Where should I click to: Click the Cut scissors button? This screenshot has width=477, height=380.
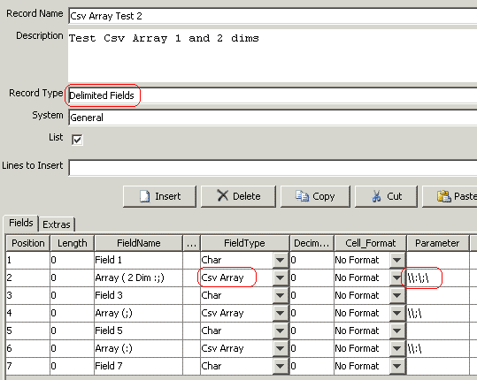coord(386,196)
